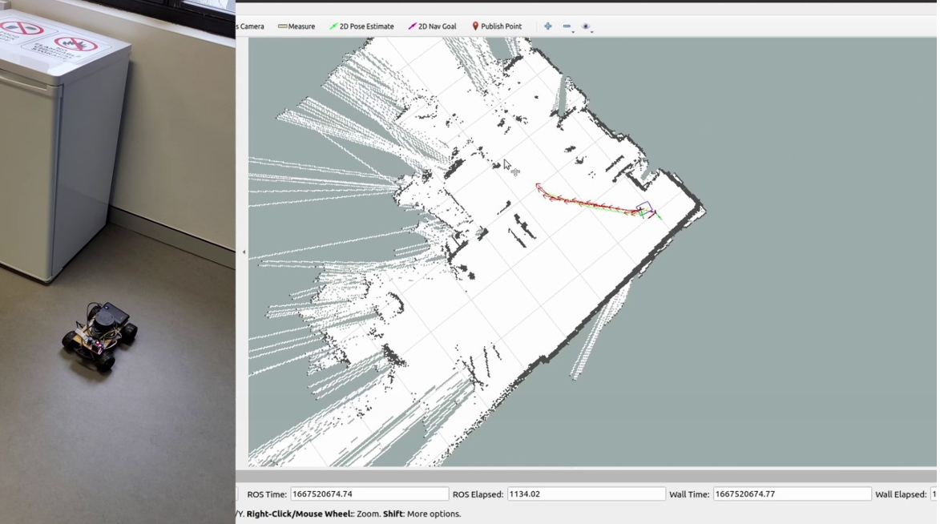
Task: Expand the collapsed left side panel arrow
Action: coord(244,252)
